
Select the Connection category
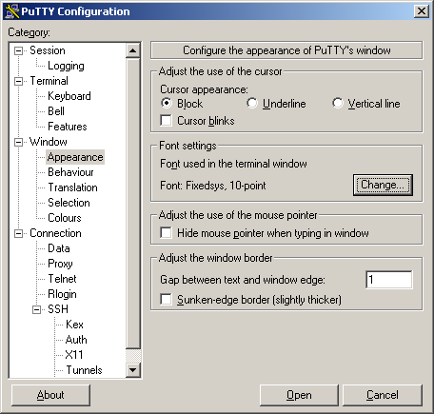[55, 233]
